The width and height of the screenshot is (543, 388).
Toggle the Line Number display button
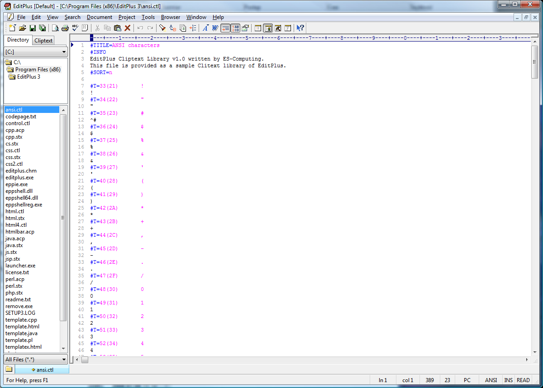click(x=235, y=28)
